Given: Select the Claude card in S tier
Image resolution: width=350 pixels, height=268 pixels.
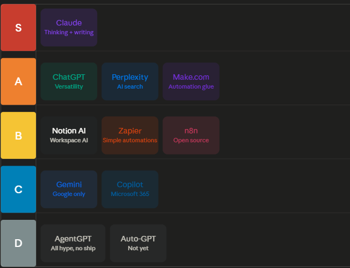Looking at the screenshot, I should (x=69, y=27).
